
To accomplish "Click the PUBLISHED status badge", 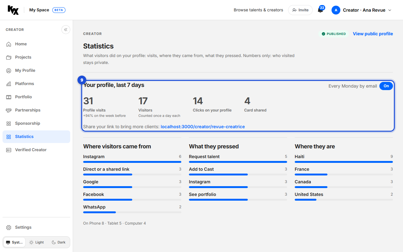I will coord(334,34).
